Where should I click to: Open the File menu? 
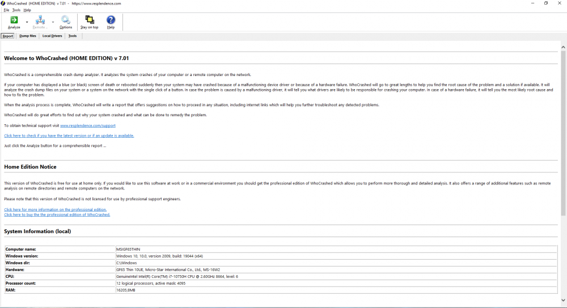[x=6, y=10]
